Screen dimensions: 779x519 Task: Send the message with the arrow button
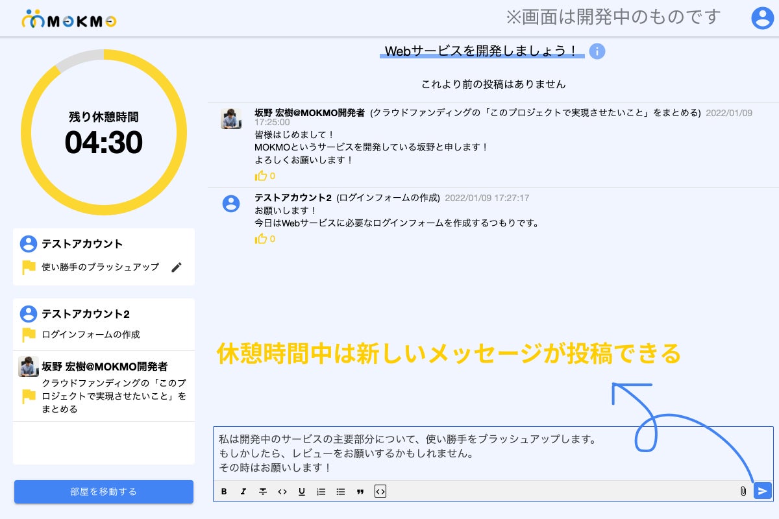[x=762, y=491]
